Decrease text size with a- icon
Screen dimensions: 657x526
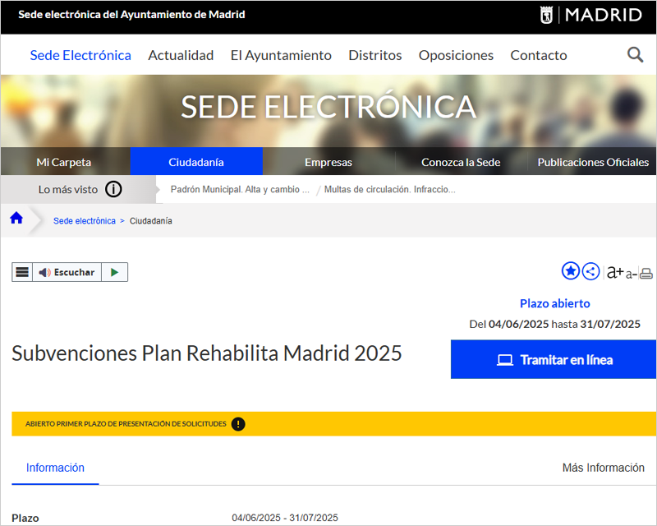point(631,274)
